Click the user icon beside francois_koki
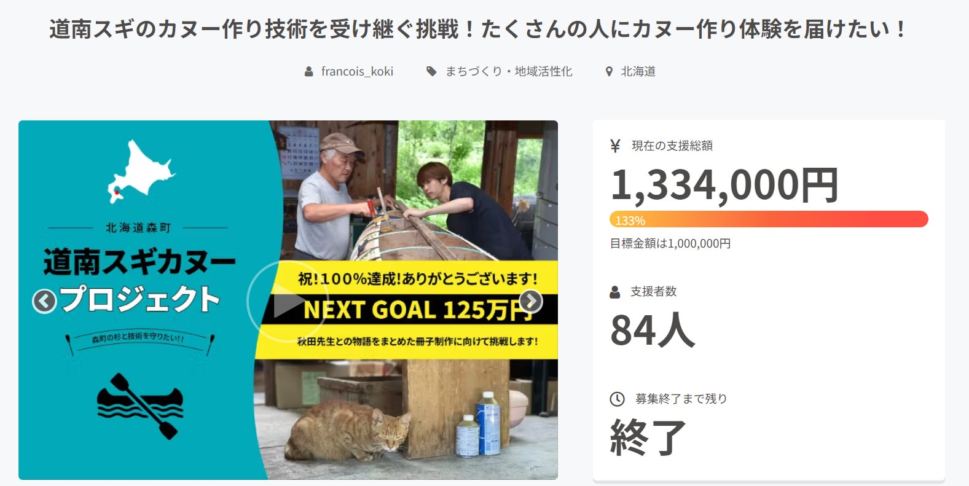This screenshot has width=969, height=486. click(x=309, y=72)
